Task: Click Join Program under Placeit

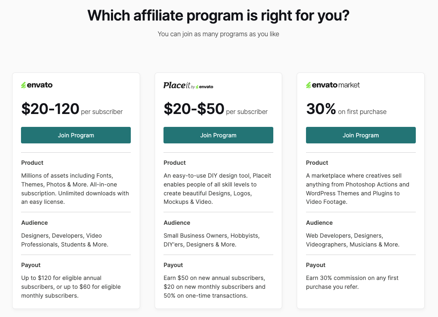Action: [x=218, y=135]
